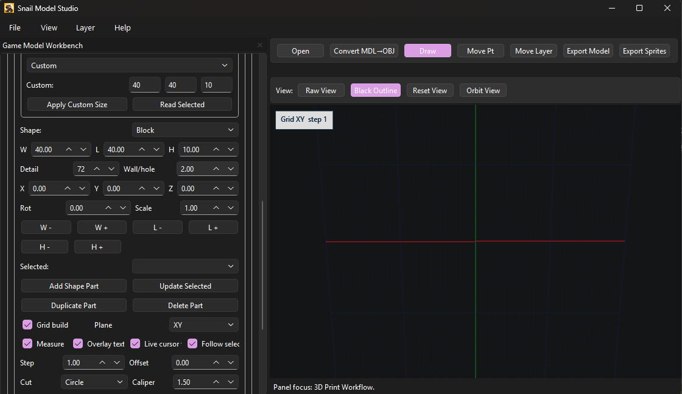682x394 pixels.
Task: Click the Export Model button
Action: click(x=588, y=51)
